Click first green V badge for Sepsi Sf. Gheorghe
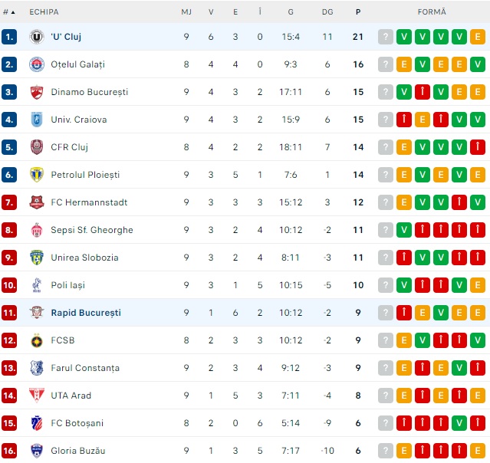The height and width of the screenshot is (463, 490). tap(404, 230)
